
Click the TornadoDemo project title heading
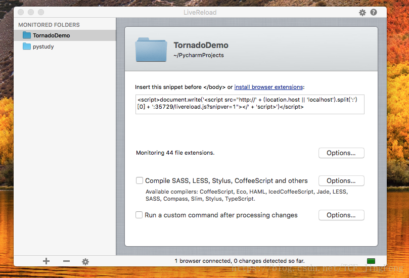[x=201, y=45]
